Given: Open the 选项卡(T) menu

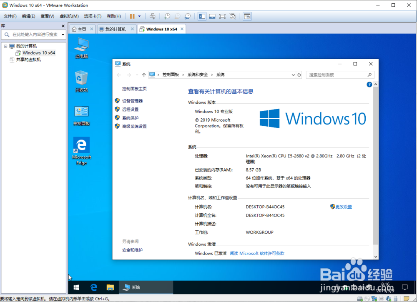Looking at the screenshot, I should (93, 16).
